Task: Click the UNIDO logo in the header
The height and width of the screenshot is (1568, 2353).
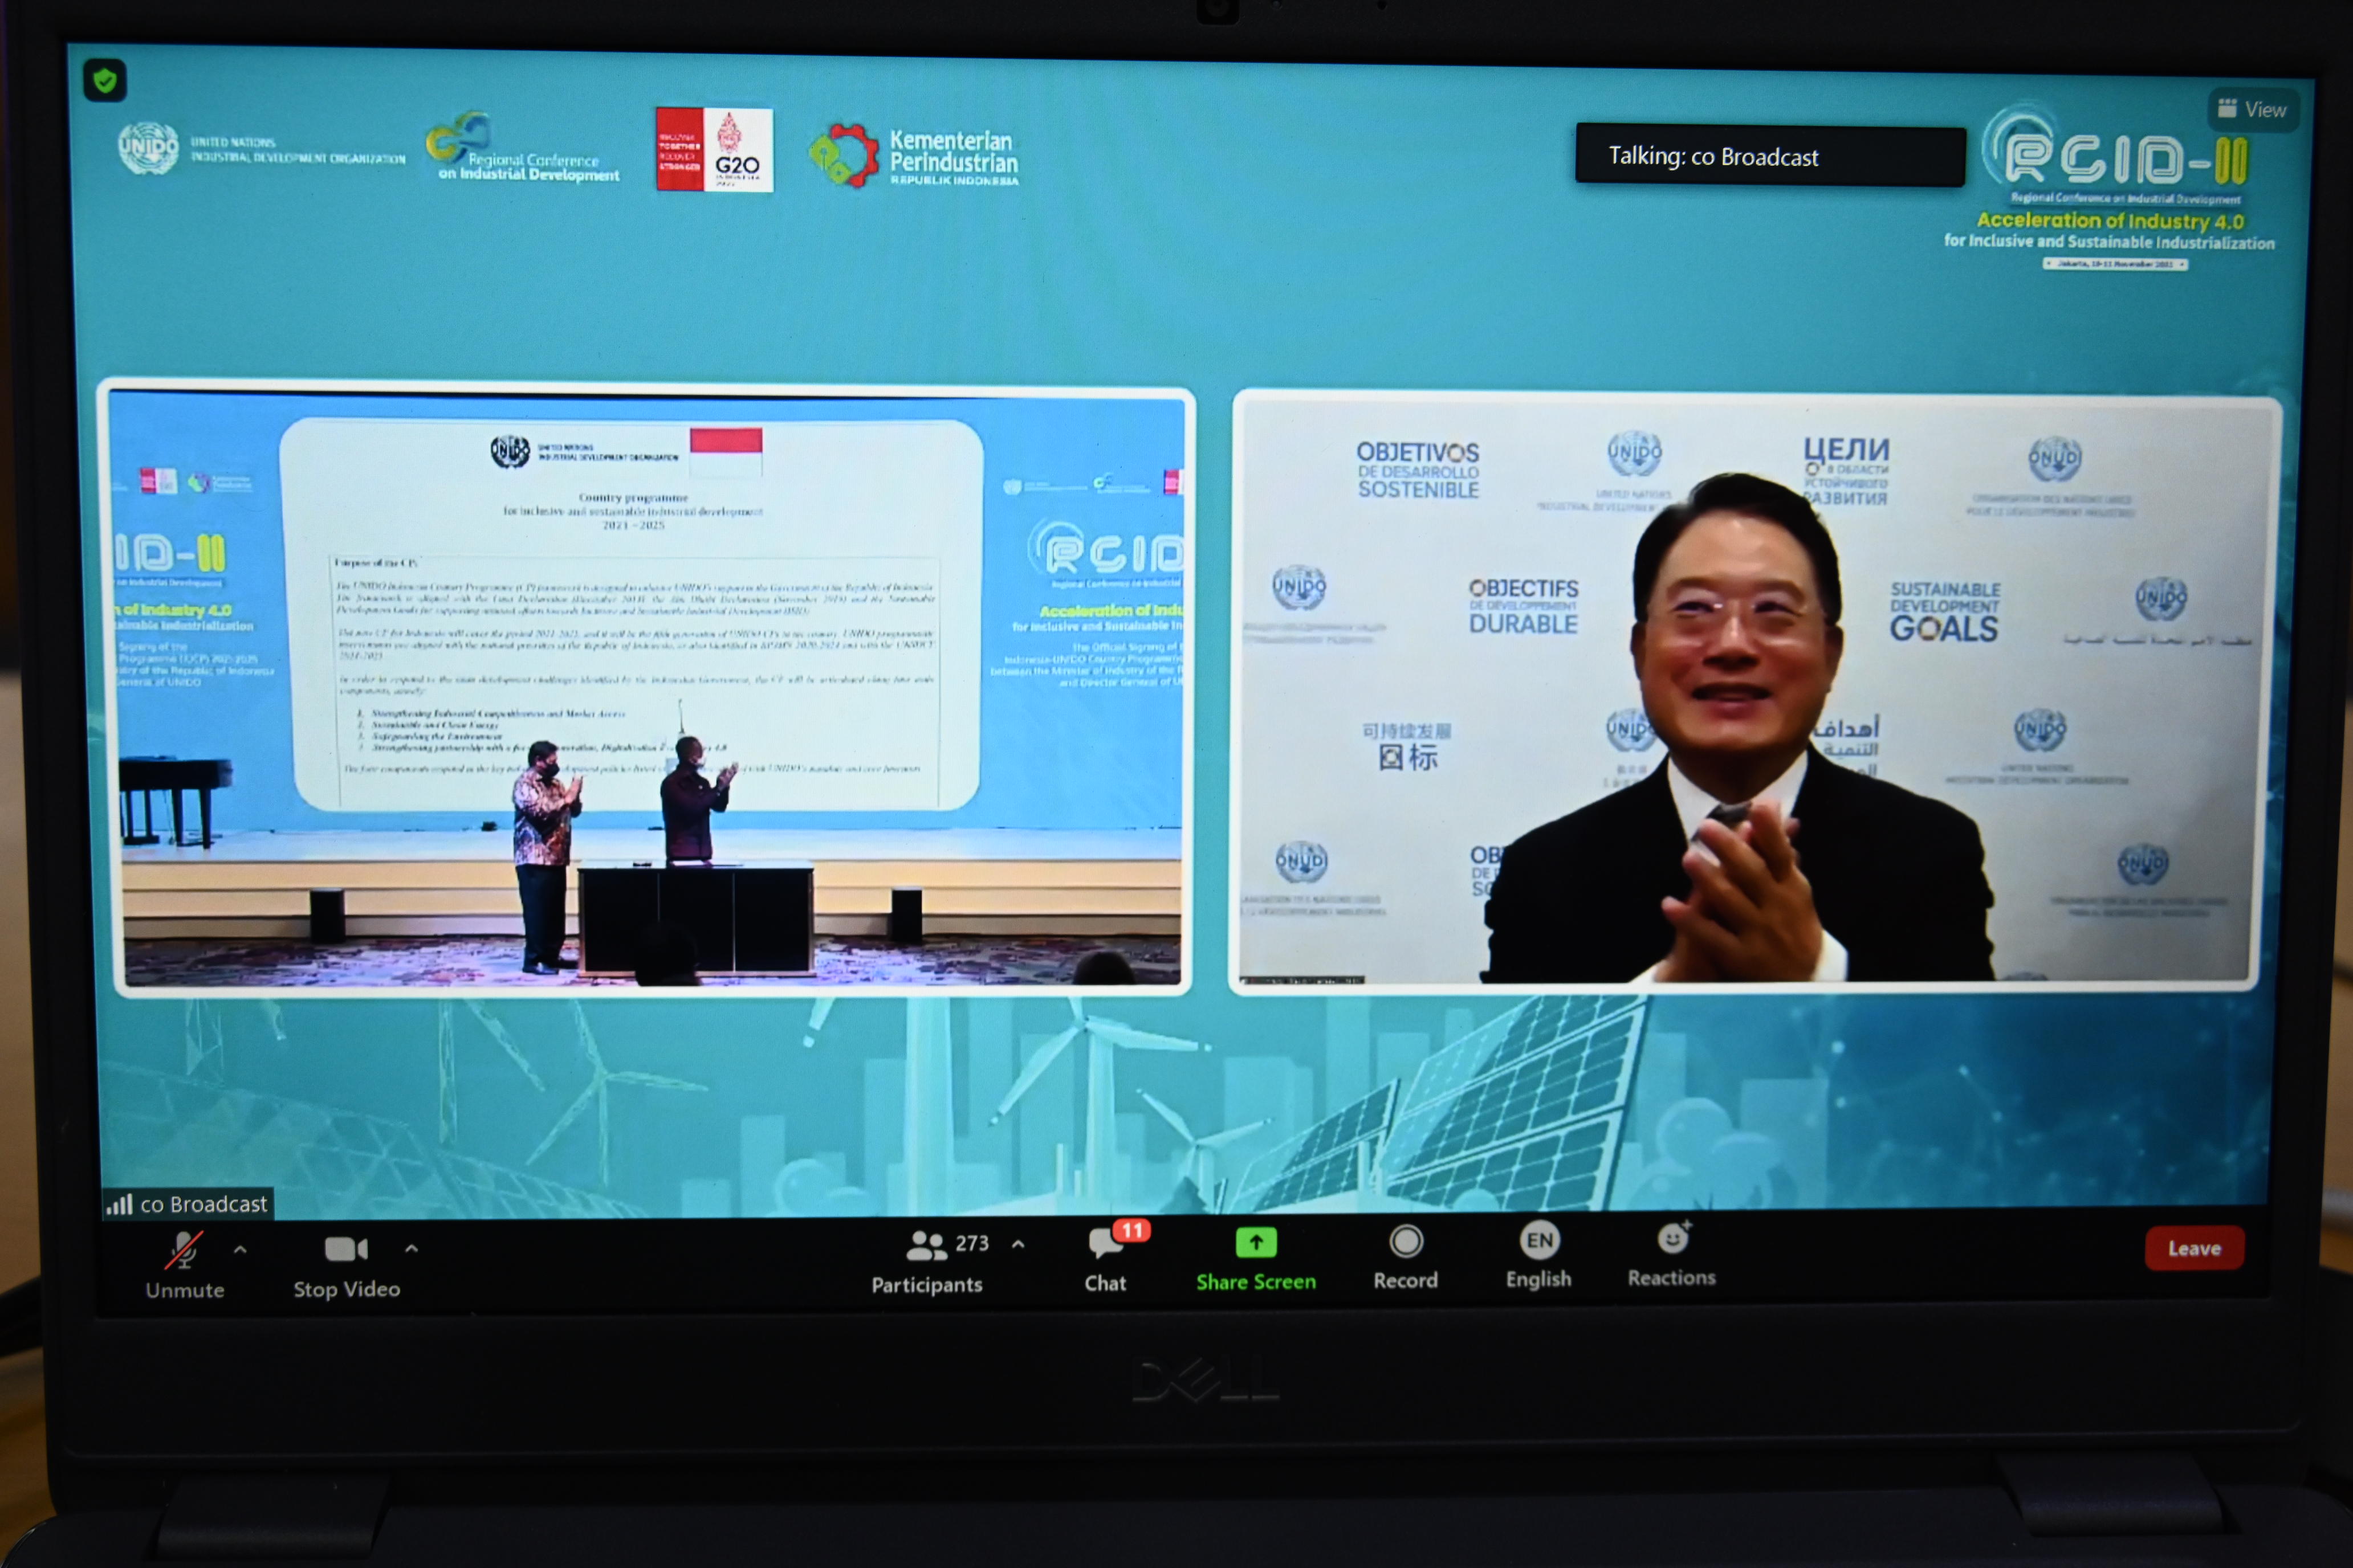Action: tap(261, 150)
